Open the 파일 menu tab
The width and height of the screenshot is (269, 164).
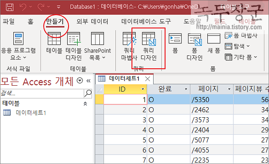point(8,21)
